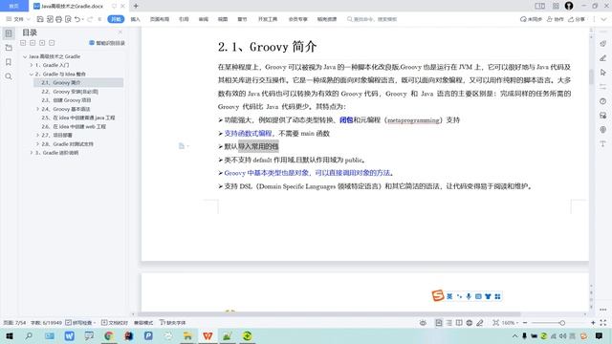
Task: Click the 智能识别目录 button
Action: click(107, 43)
